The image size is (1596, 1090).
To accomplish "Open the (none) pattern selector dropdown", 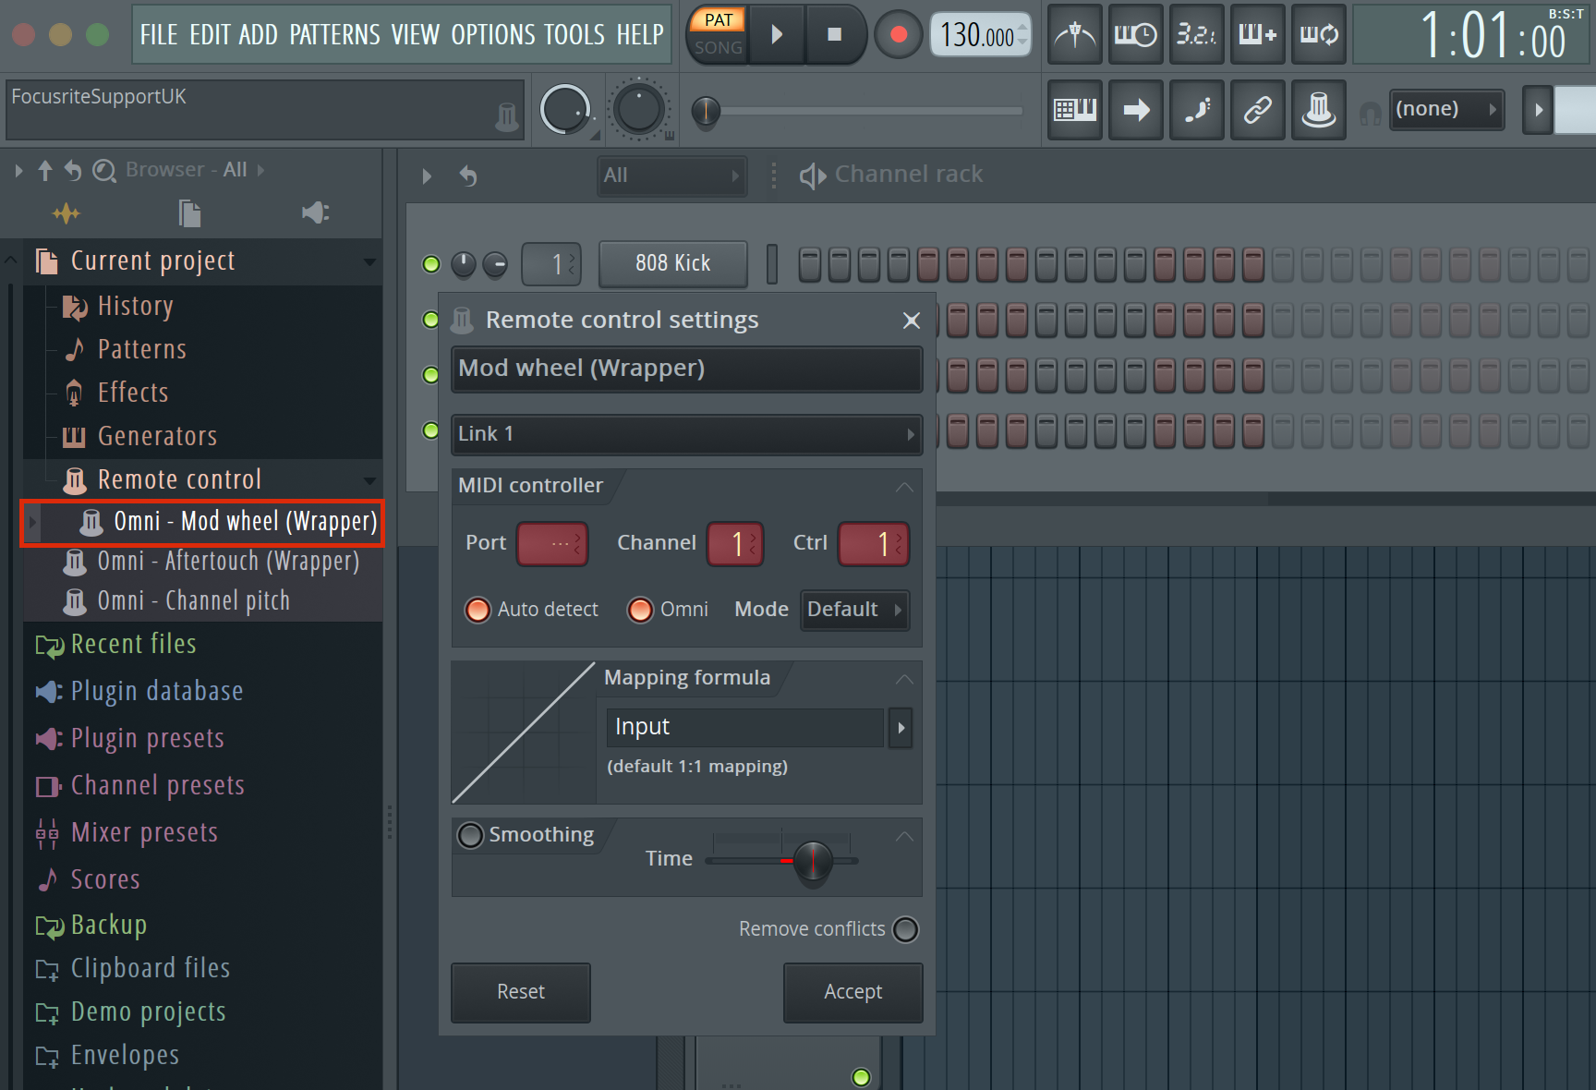I will [x=1446, y=110].
